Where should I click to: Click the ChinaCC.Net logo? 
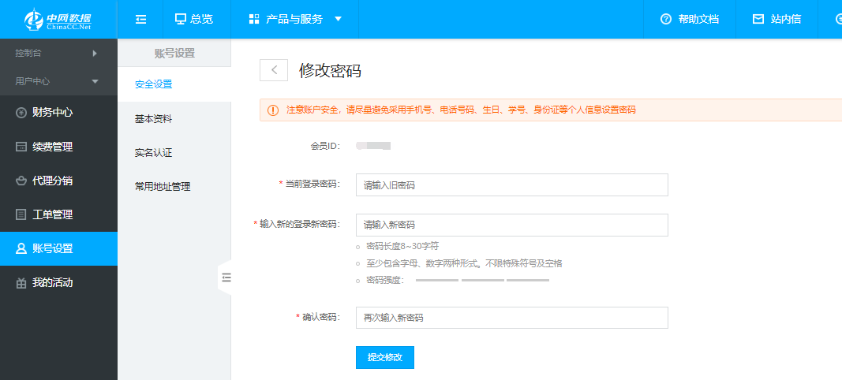[58, 19]
